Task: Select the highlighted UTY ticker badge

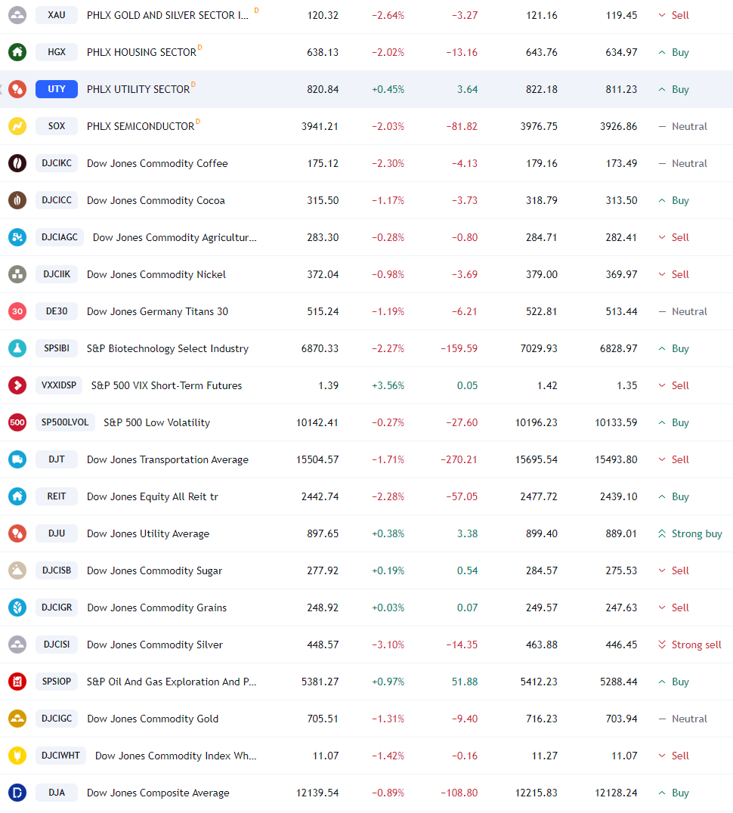Action: [57, 89]
